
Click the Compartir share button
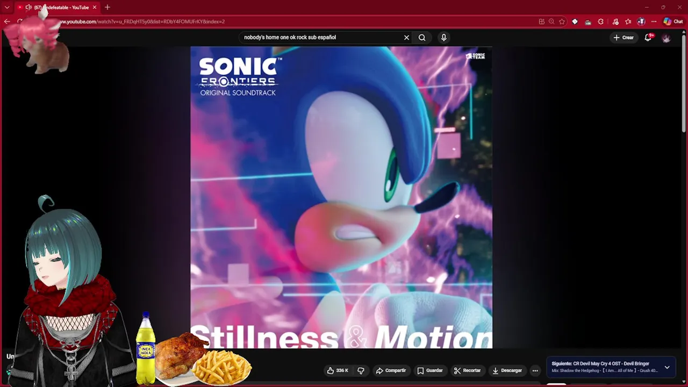[x=391, y=370]
